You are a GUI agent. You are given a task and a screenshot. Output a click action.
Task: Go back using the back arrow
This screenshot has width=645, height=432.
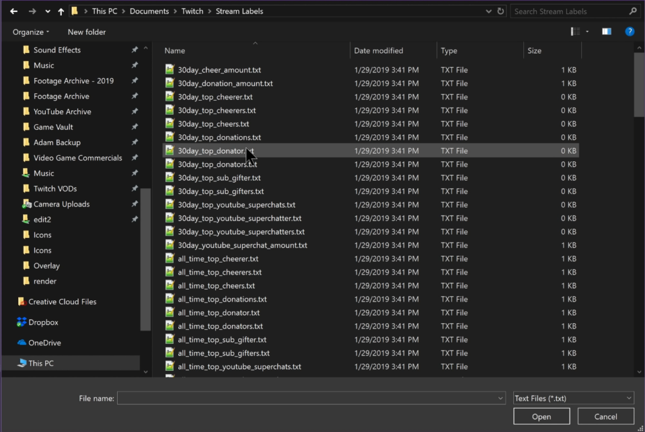[14, 11]
